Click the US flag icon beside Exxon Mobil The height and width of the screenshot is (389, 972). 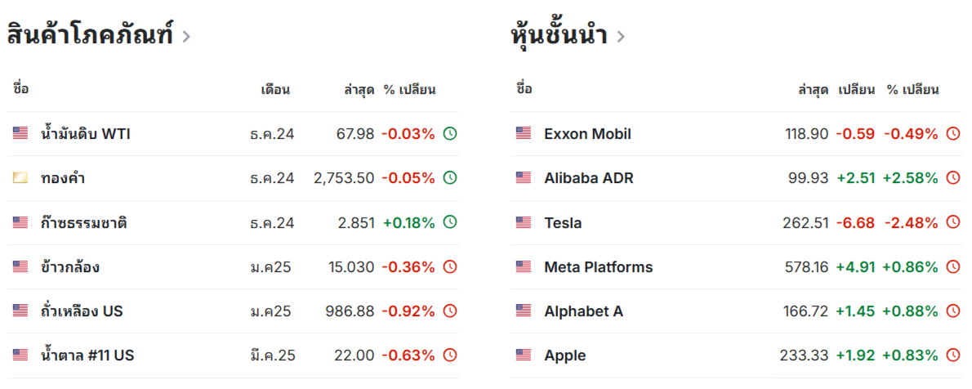tap(524, 133)
